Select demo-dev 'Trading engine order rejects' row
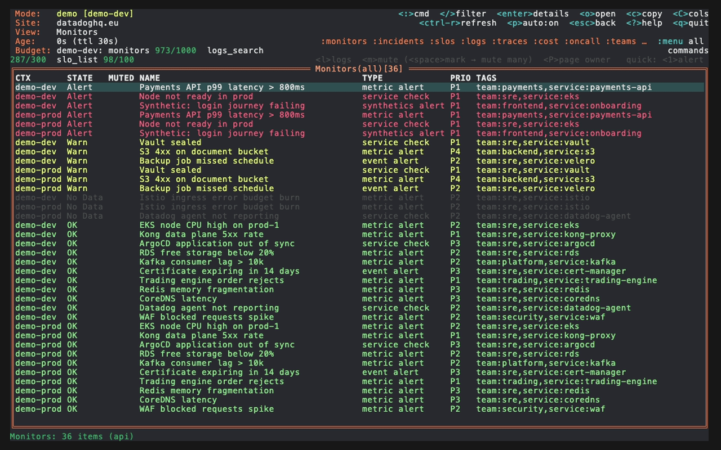The height and width of the screenshot is (450, 721). 359,280
